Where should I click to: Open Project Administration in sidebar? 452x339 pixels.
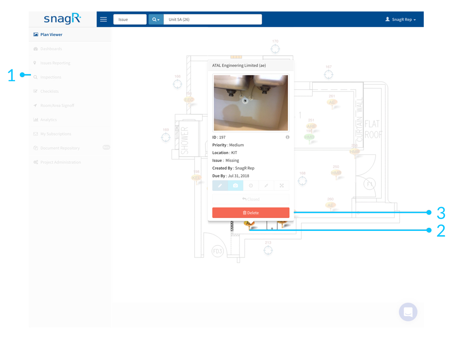[70, 162]
